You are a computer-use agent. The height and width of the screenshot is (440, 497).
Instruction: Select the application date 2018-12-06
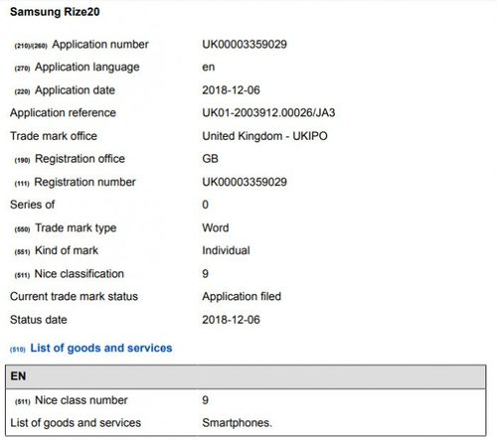tap(231, 90)
